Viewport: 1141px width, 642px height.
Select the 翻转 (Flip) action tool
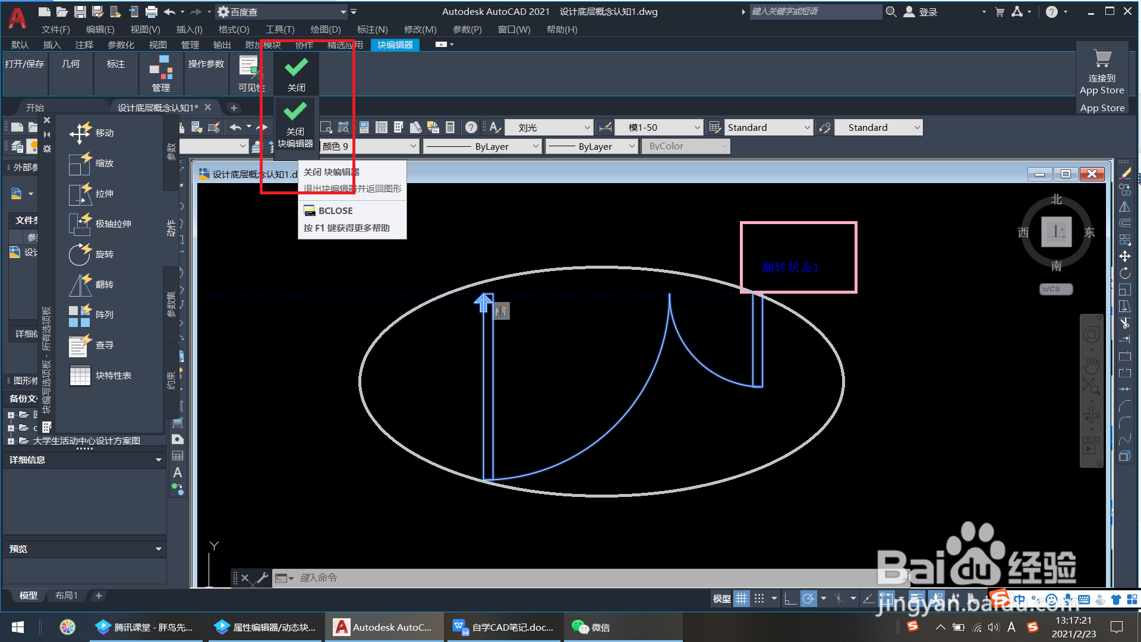(x=91, y=284)
